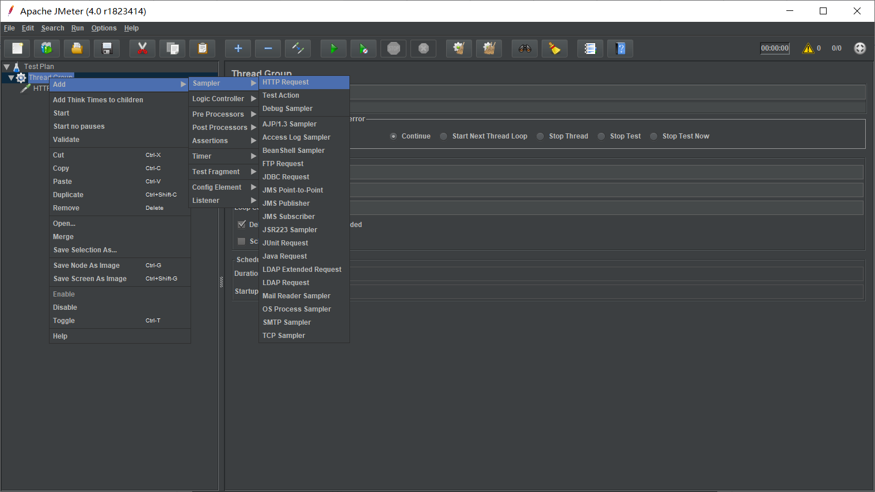Click Duplicate in context menu

click(x=120, y=195)
